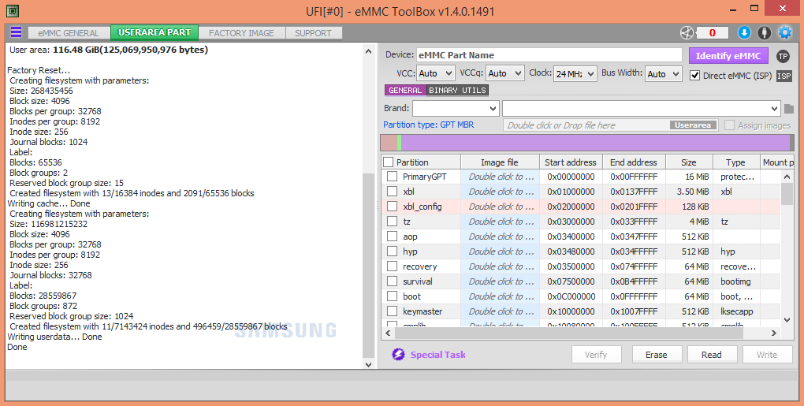Viewport: 804px width, 406px height.
Task: Click the recovery row Image file cell
Action: [x=500, y=266]
